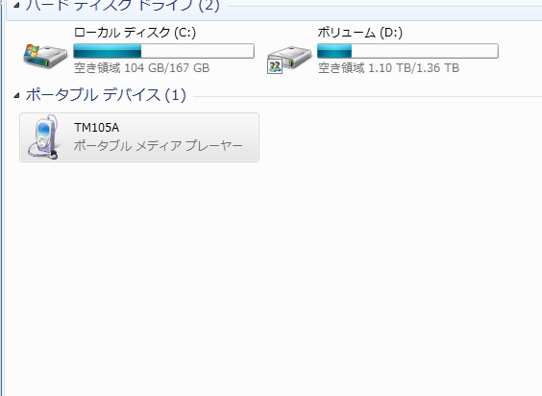
Task: Click the C: drive usage bar
Action: point(163,51)
